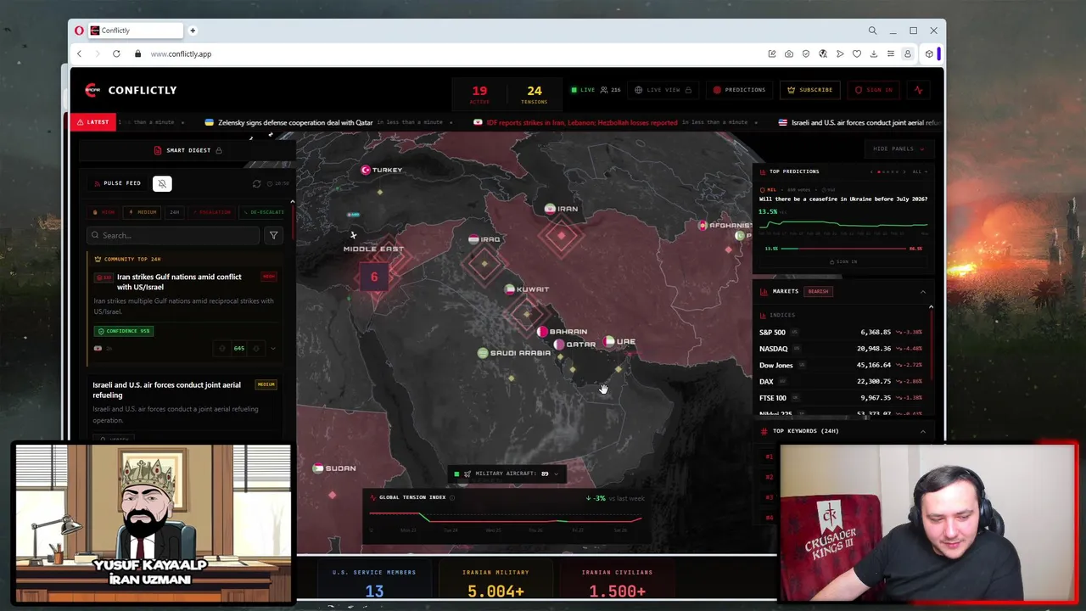Viewport: 1086px width, 611px height.
Task: Collapse the Markets panel
Action: click(923, 292)
